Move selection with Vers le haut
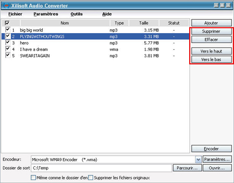234x183 pixels. tap(212, 51)
